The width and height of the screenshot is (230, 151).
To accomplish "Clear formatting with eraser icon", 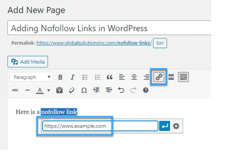I will [x=72, y=90].
